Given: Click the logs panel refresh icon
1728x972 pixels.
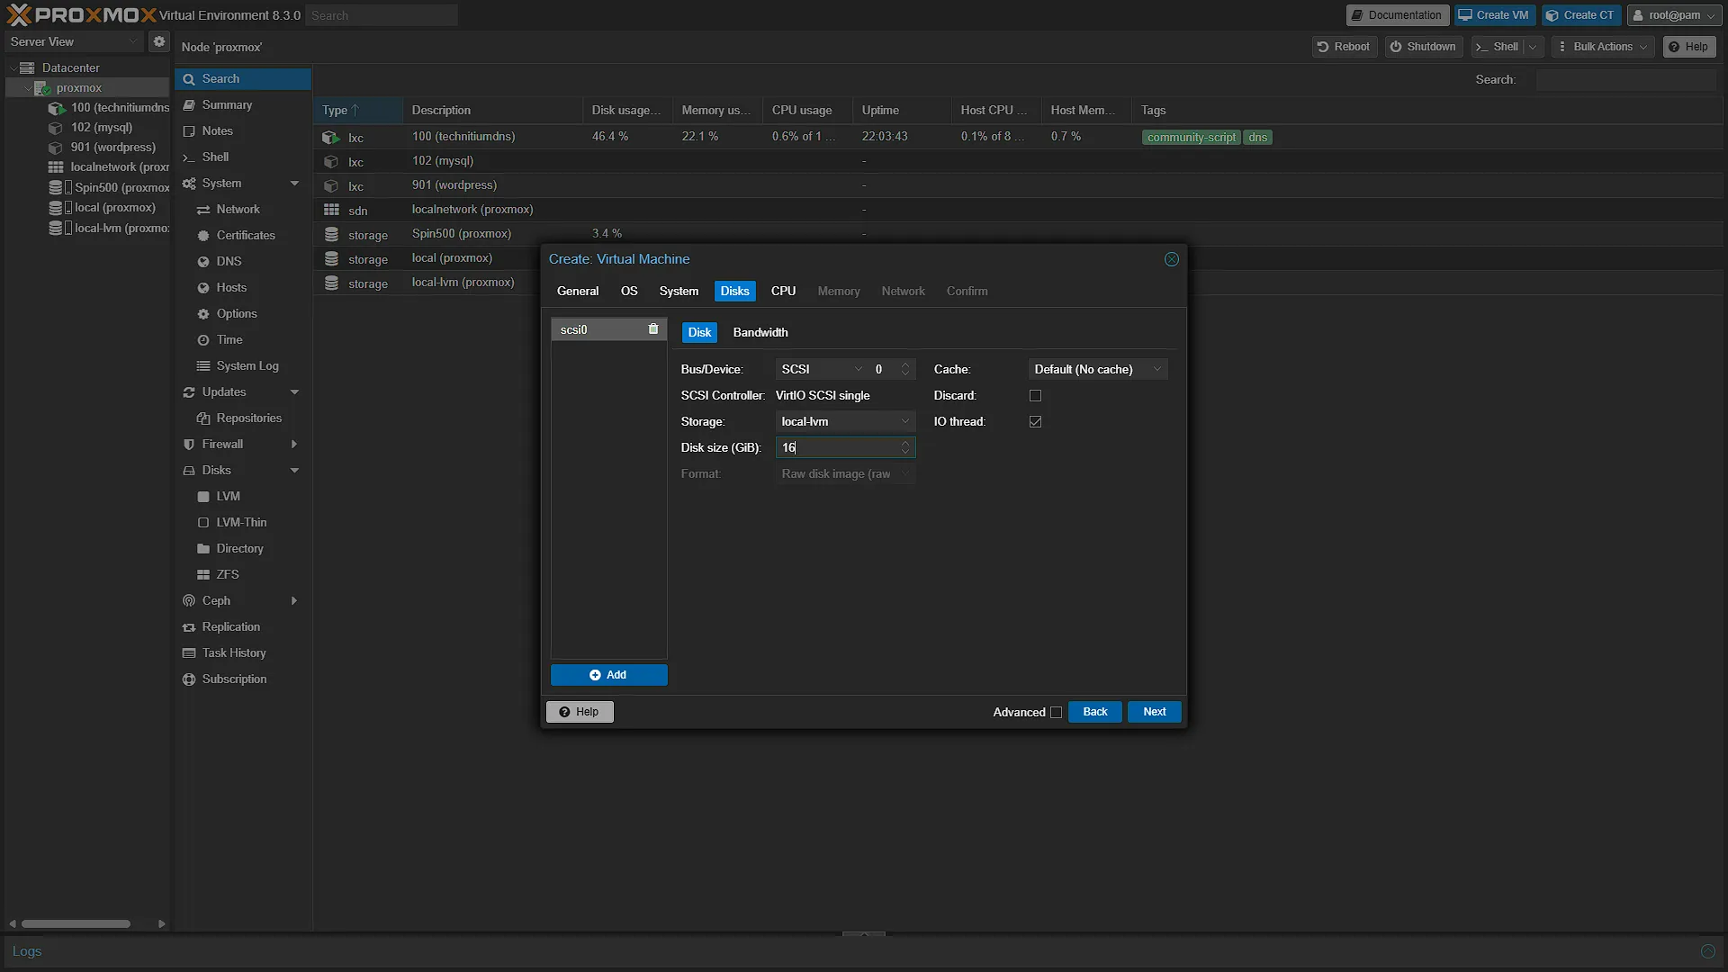Looking at the screenshot, I should 1707,951.
